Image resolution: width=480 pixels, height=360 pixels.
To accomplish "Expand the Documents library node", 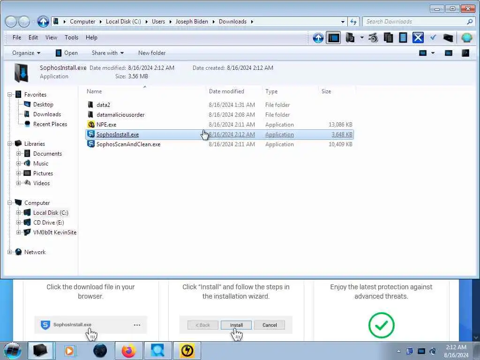I will point(18,153).
